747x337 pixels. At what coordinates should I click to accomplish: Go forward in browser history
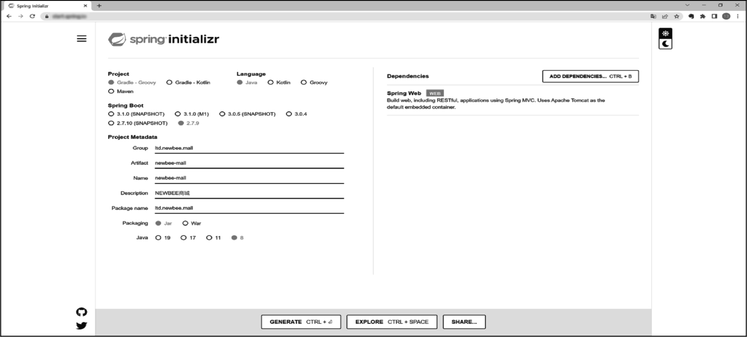(x=20, y=16)
